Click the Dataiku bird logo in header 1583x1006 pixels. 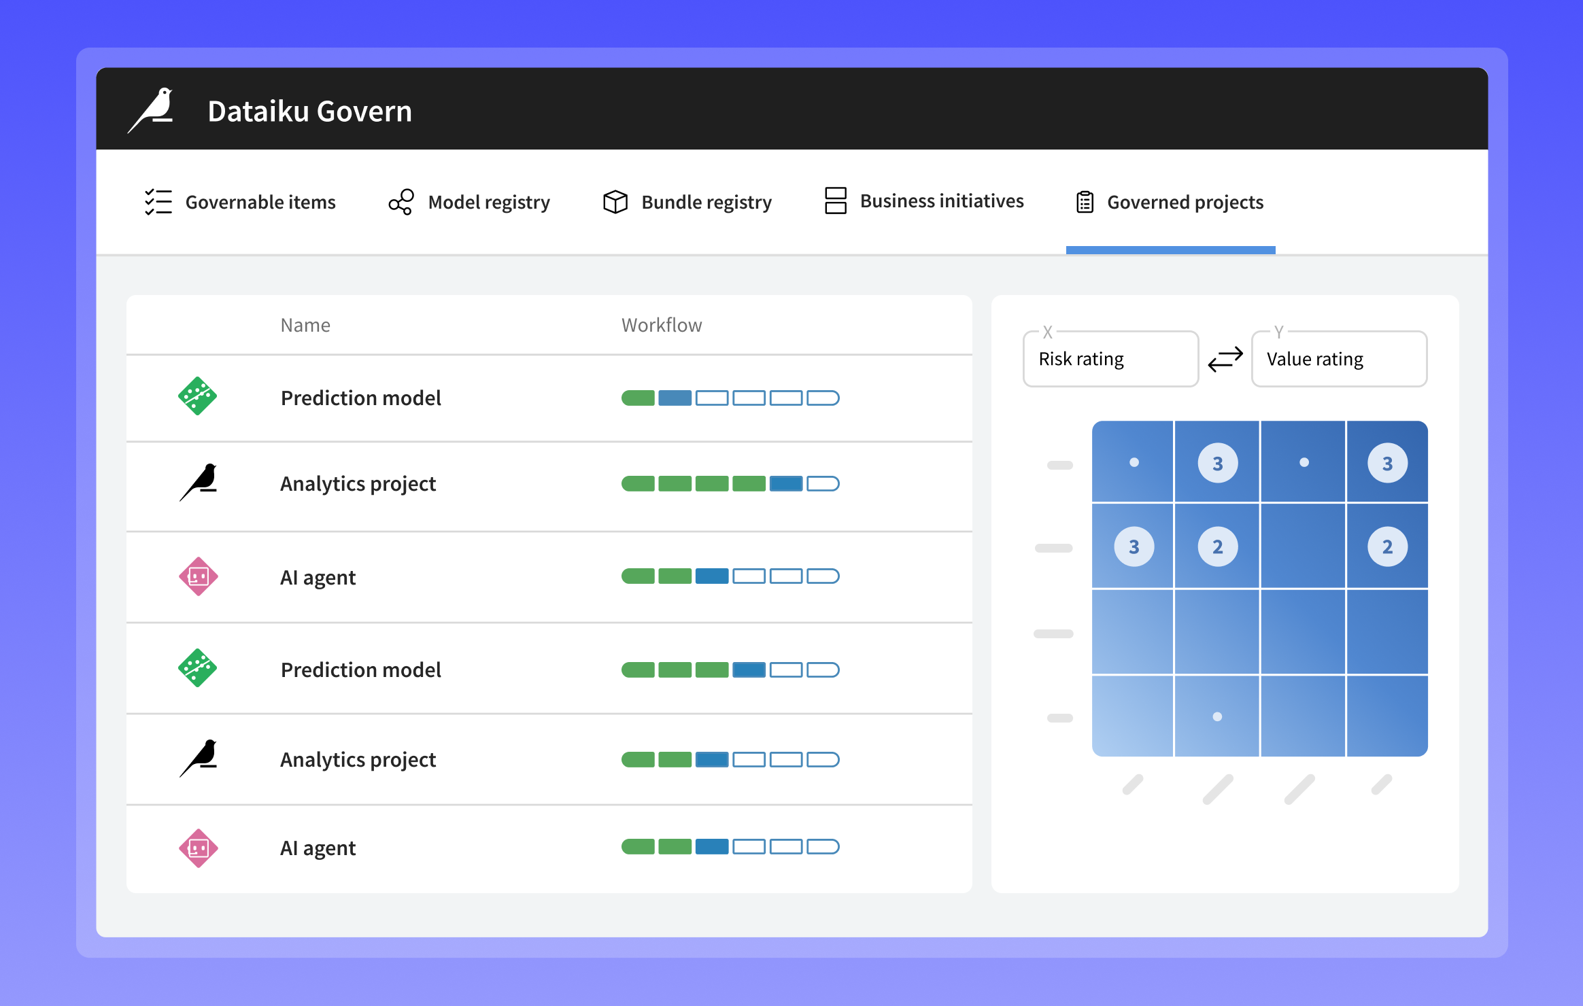point(153,110)
